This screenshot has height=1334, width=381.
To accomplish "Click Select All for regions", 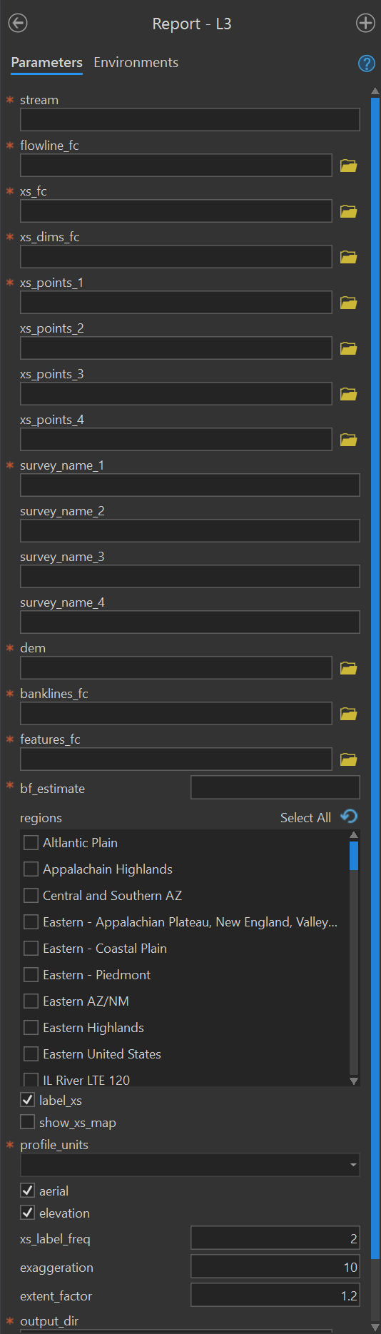I will click(305, 818).
